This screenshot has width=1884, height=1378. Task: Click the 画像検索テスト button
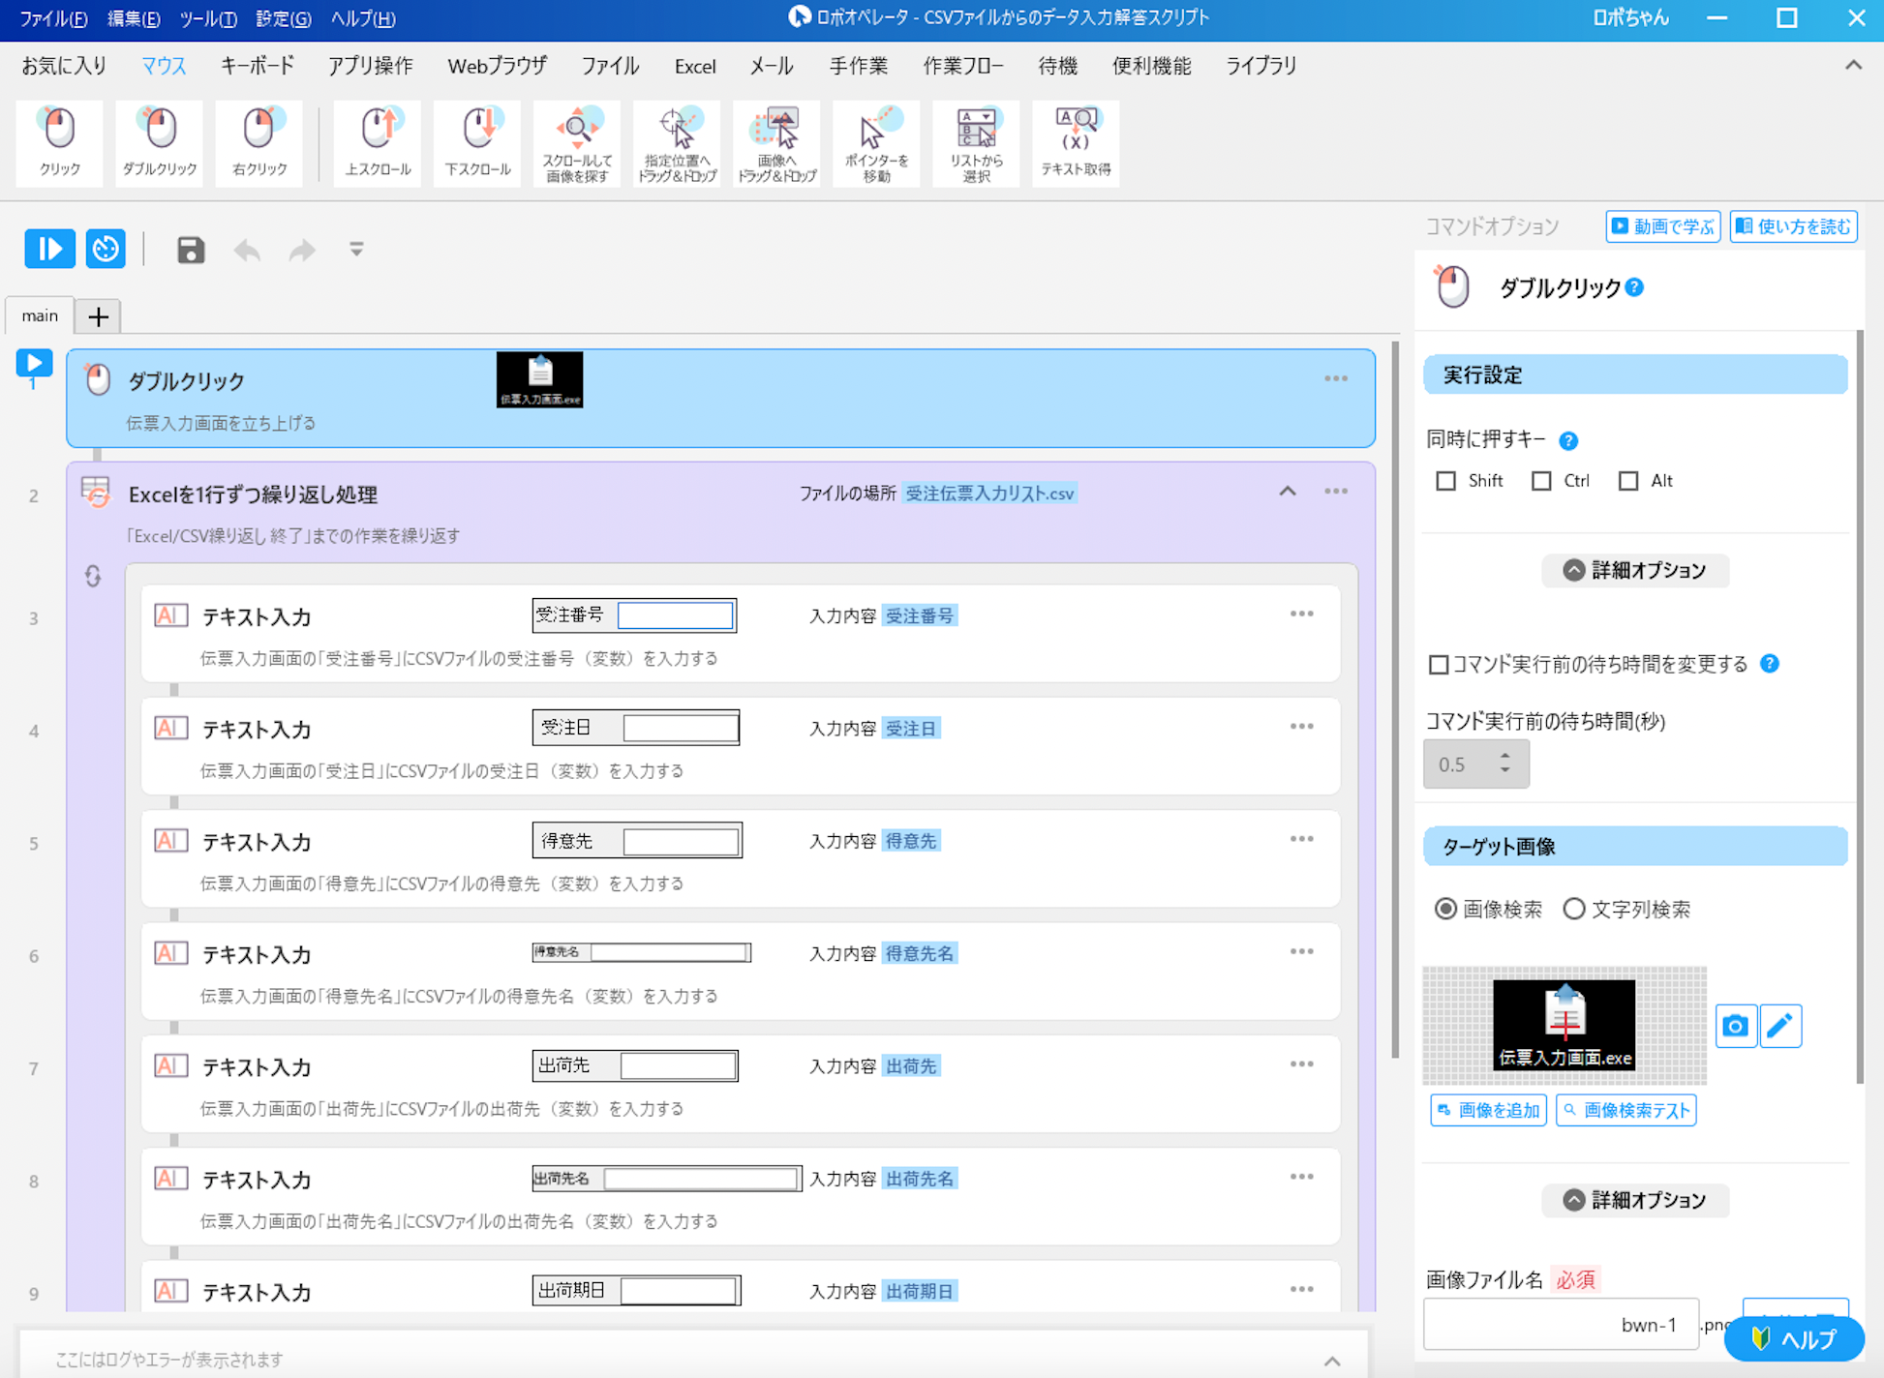point(1626,1110)
